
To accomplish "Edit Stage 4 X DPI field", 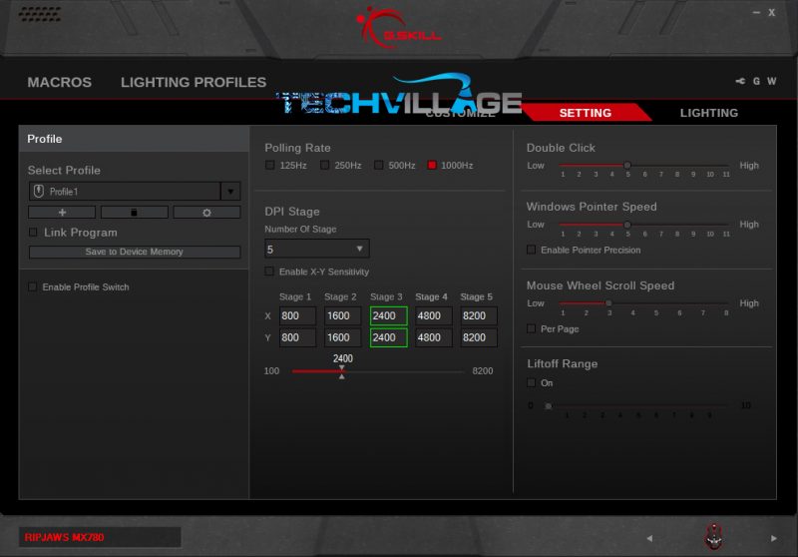I will click(434, 315).
